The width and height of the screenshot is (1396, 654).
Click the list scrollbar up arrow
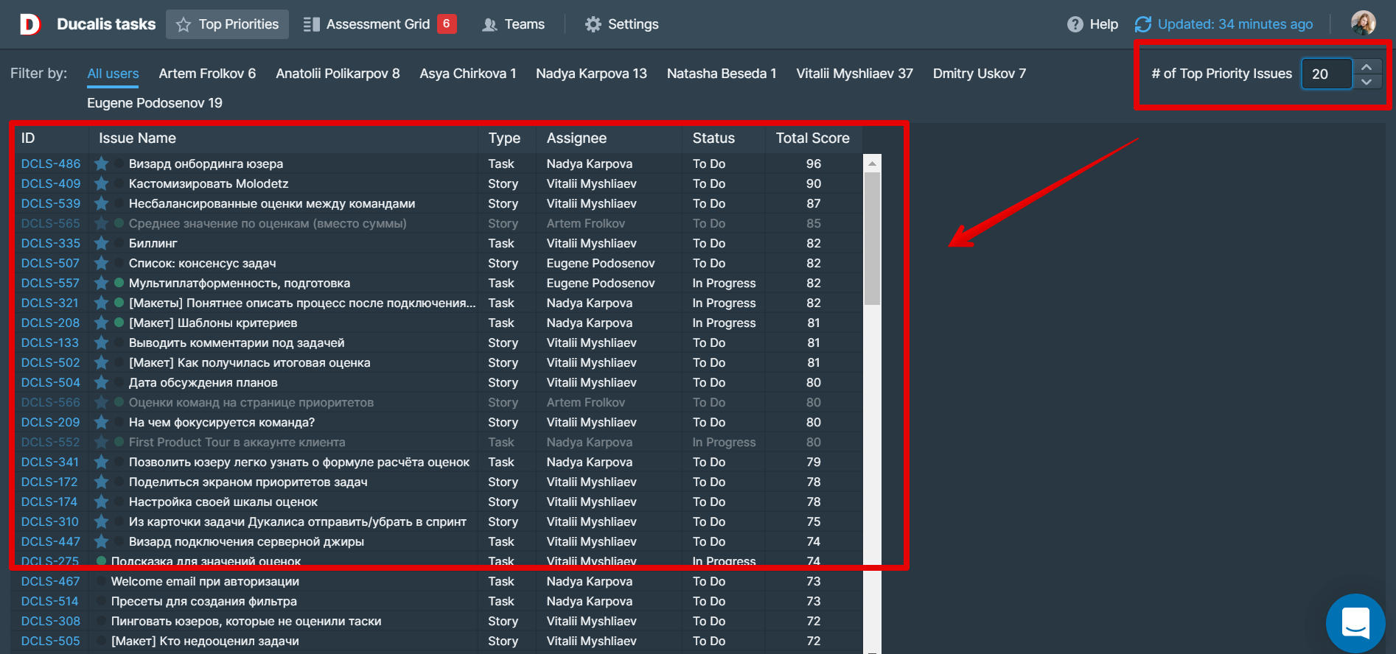pyautogui.click(x=872, y=163)
